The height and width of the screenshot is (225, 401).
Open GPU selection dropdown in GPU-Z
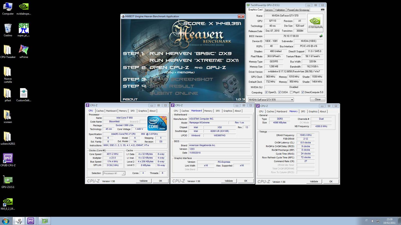[271, 100]
